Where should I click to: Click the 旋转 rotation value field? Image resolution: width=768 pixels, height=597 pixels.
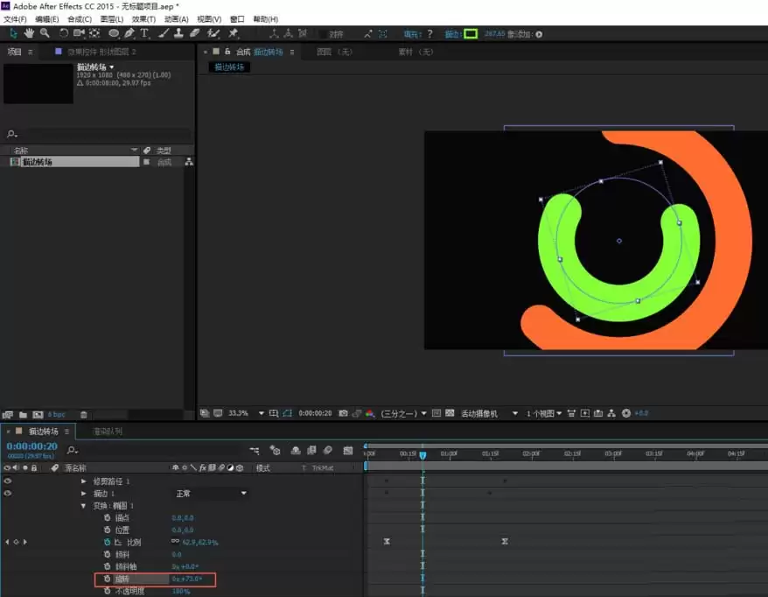click(x=187, y=579)
